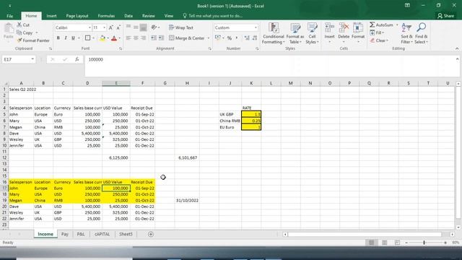Click Decrease Decimal icon
Image resolution: width=462 pixels, height=260 pixels.
[255, 38]
